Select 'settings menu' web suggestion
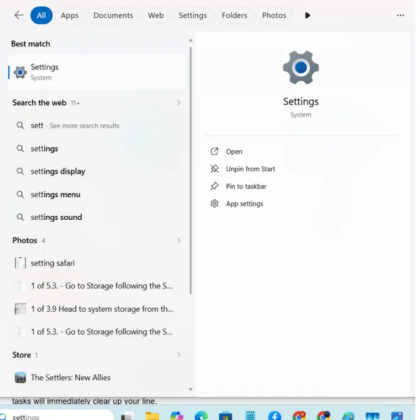Viewport: 420px width, 420px height. pyautogui.click(x=97, y=194)
